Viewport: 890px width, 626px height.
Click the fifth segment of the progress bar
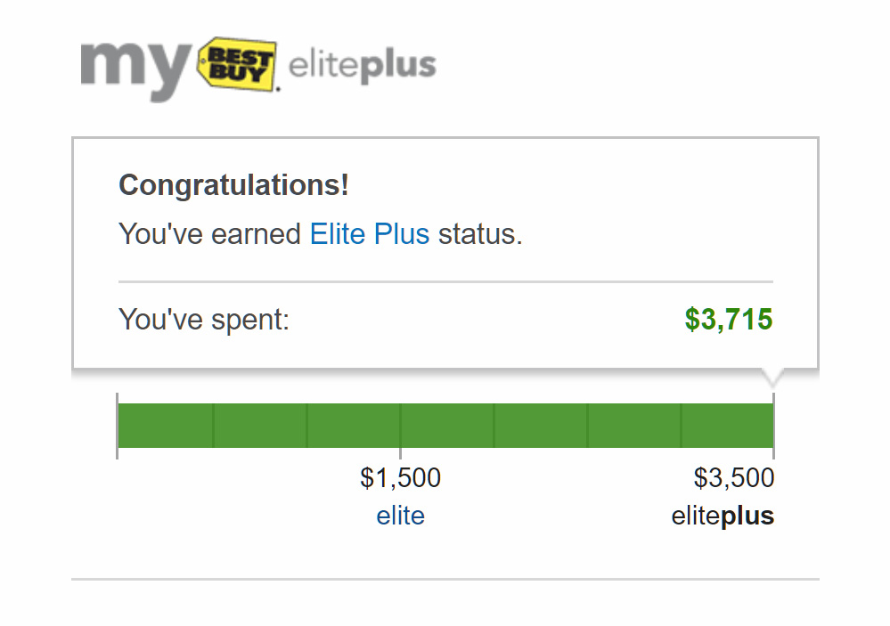541,426
